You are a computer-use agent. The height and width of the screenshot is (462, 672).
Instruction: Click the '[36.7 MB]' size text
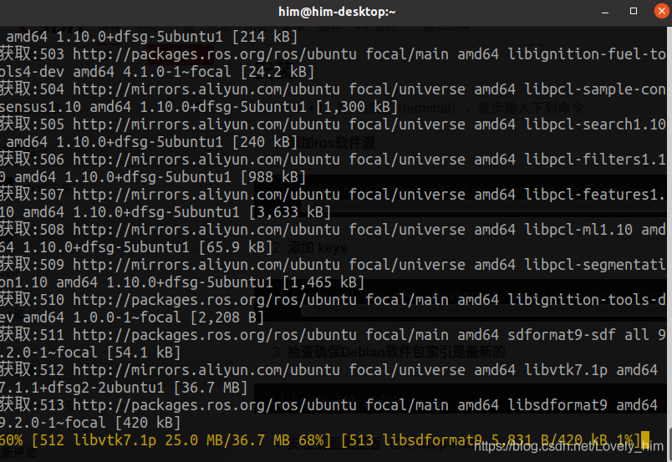(x=211, y=388)
